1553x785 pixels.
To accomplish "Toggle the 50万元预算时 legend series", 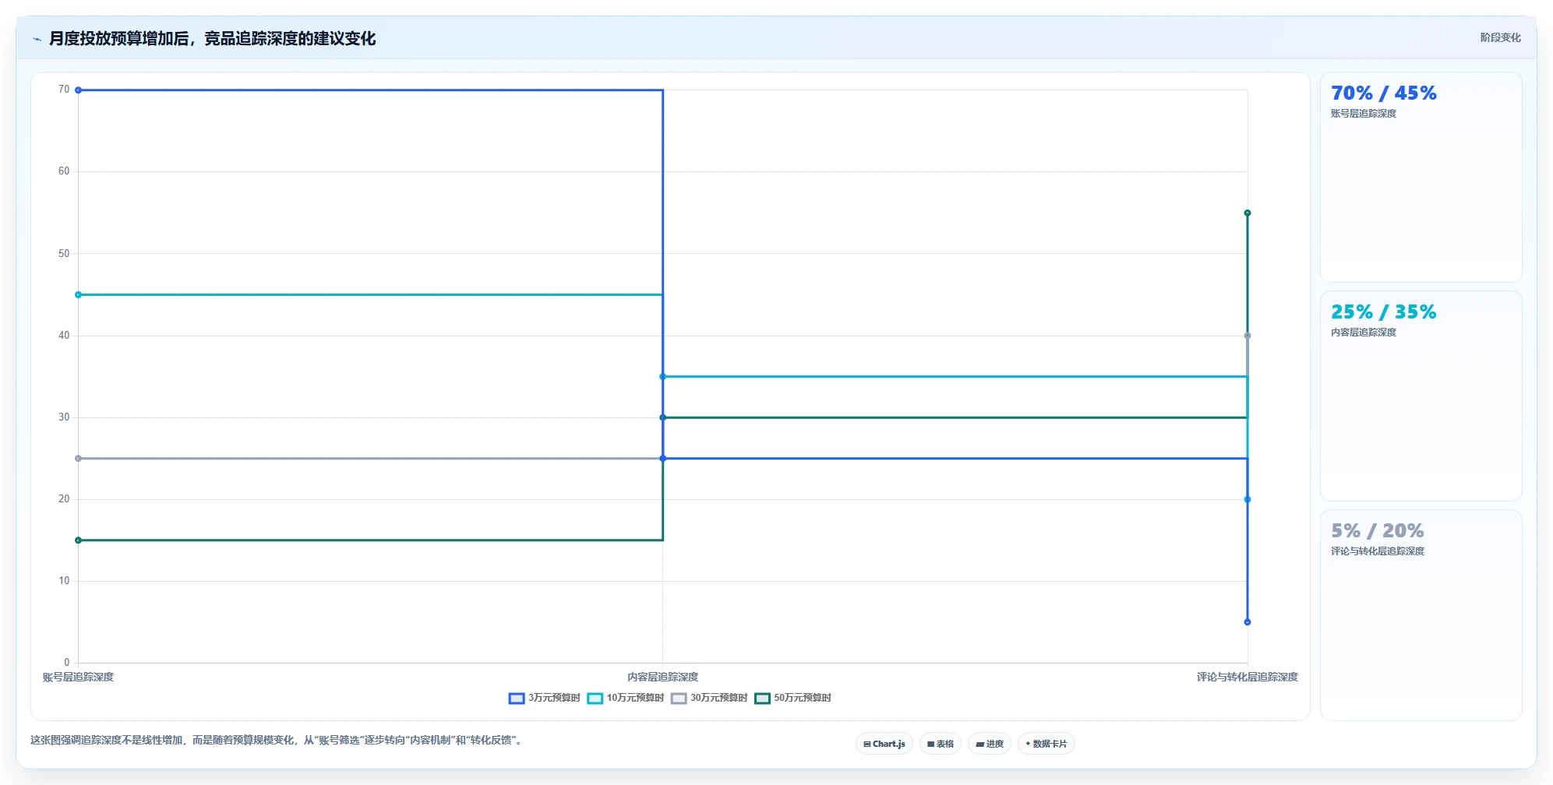I will (x=792, y=698).
